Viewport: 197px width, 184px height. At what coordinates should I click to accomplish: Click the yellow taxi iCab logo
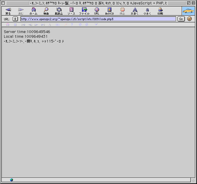tap(188, 11)
